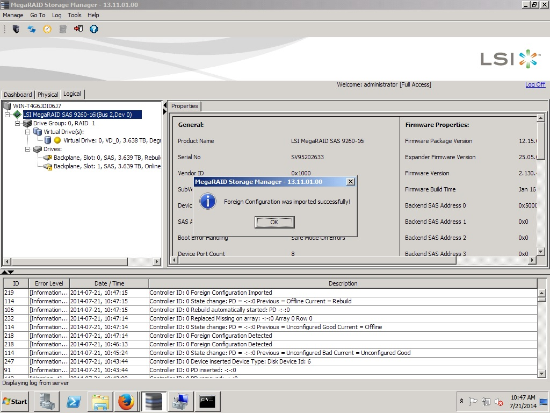Sort log by Error Level header
550x413 pixels.
coord(49,283)
